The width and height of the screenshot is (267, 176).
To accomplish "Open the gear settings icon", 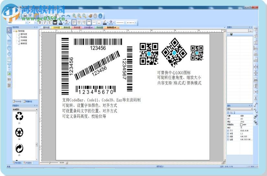I will click(95, 16).
